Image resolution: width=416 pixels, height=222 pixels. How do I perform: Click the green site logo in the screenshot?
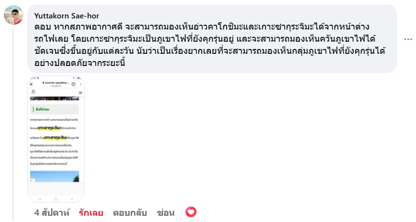(34, 92)
